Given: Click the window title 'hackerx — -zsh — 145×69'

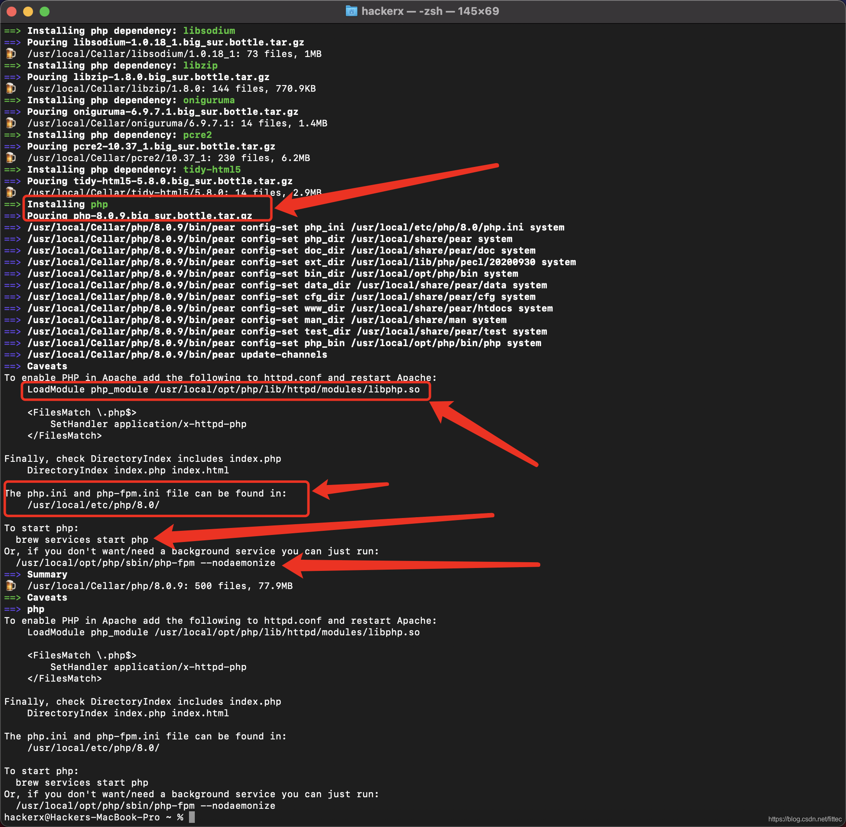Looking at the screenshot, I should click(x=430, y=11).
